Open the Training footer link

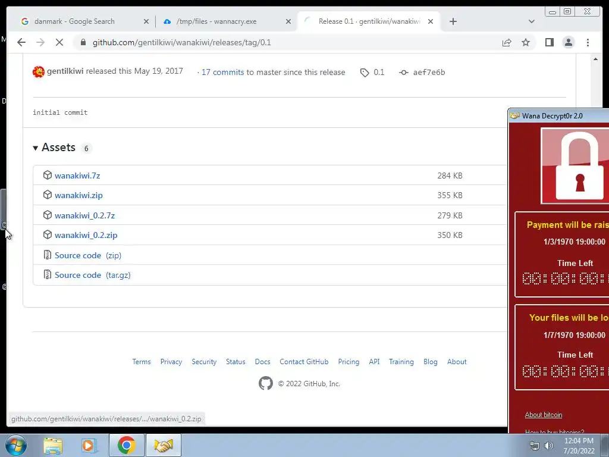tap(401, 361)
